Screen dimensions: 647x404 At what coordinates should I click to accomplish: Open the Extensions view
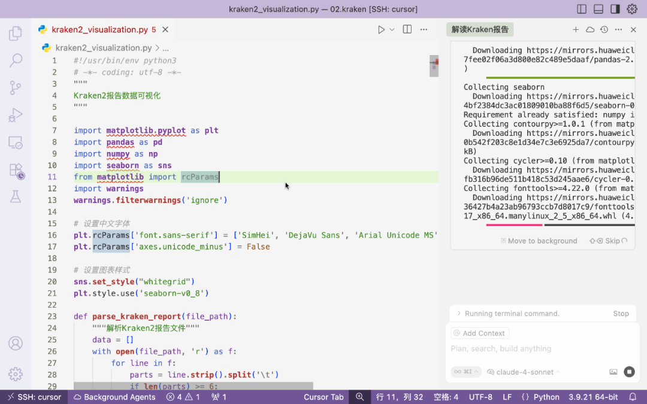pos(17,170)
